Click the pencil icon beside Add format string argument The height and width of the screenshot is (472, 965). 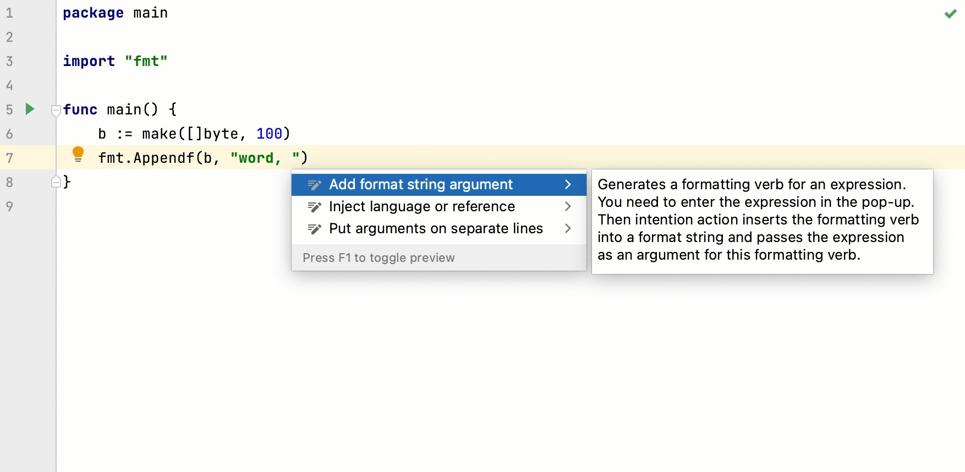[x=314, y=185]
